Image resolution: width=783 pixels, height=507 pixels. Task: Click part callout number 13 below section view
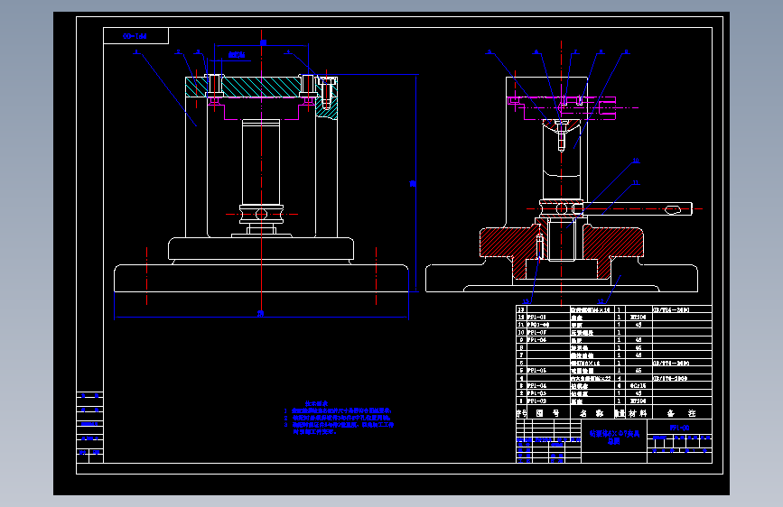point(526,301)
